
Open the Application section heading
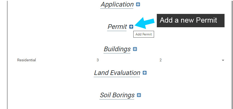(x=117, y=4)
